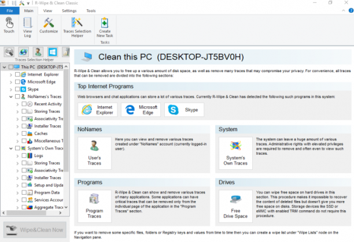This screenshot has height=242, width=354.
Task: Expand the Internet Explorer tree node
Action: coord(11,75)
